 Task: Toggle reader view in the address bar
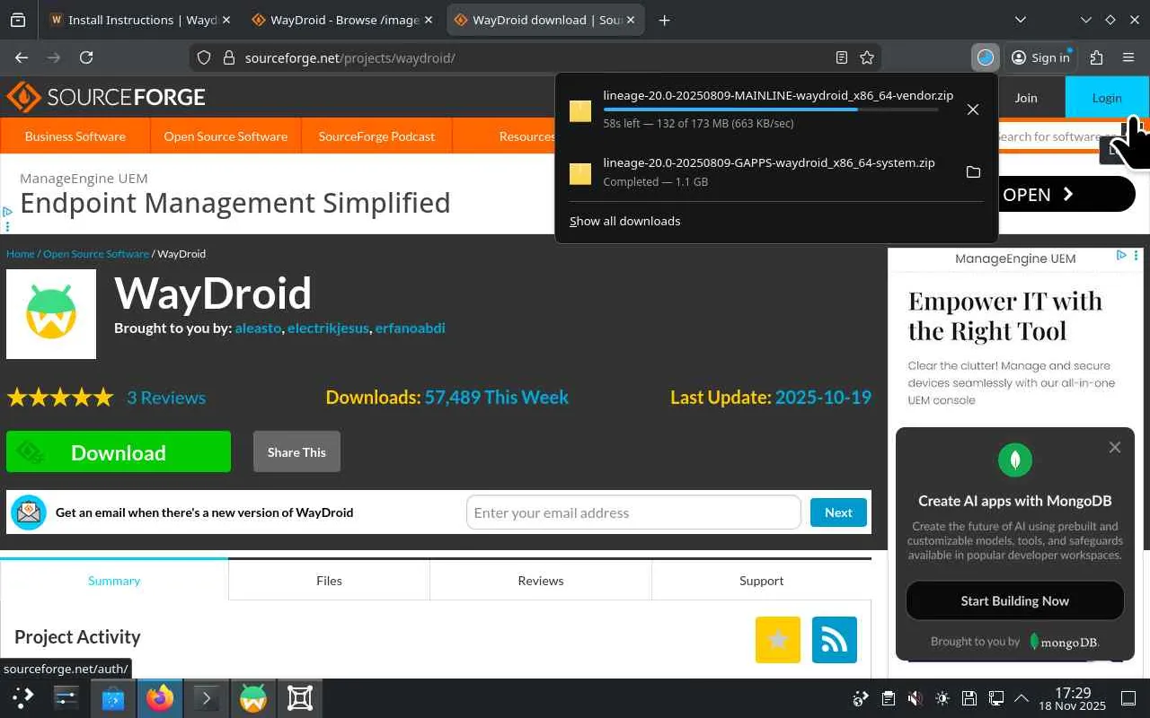(x=842, y=57)
